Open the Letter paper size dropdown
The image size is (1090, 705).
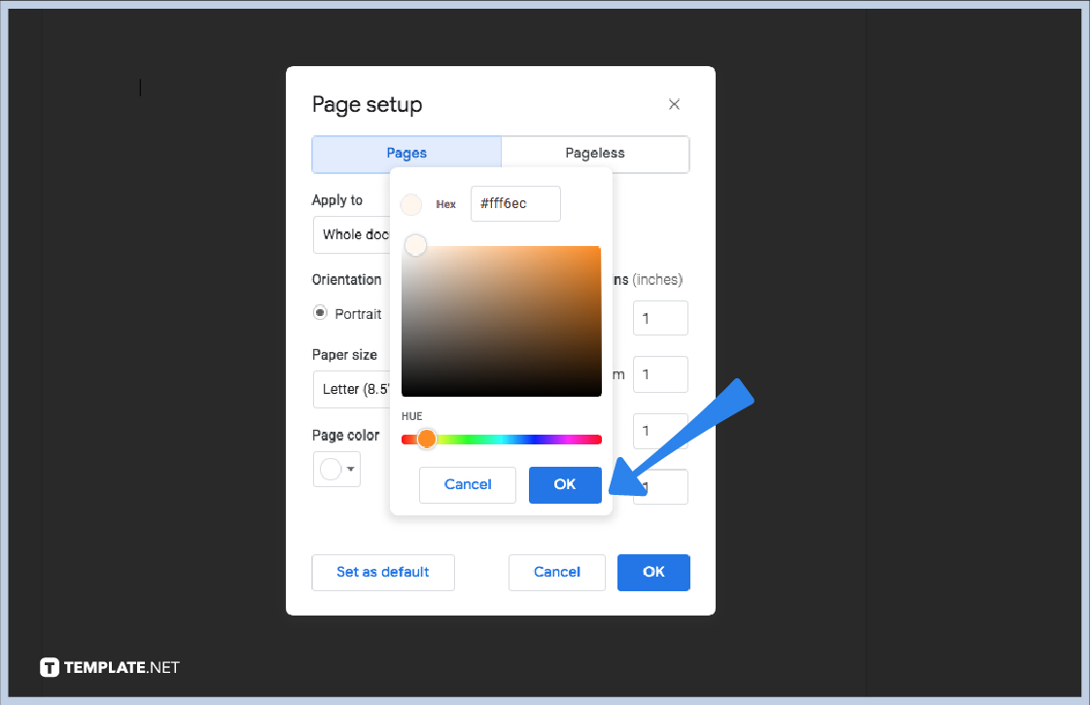click(352, 389)
